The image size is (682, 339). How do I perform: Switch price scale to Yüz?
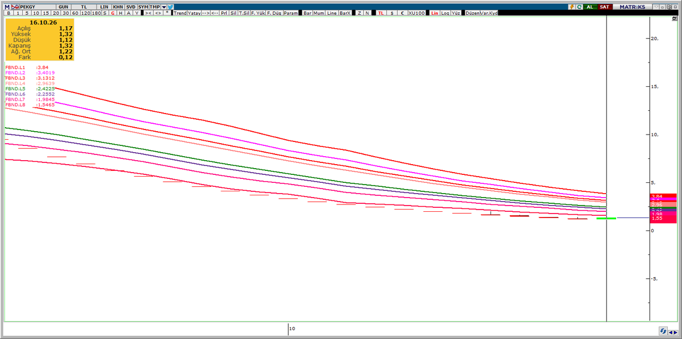coord(455,12)
